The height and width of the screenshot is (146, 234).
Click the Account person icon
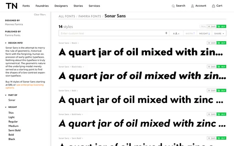pos(192,6)
